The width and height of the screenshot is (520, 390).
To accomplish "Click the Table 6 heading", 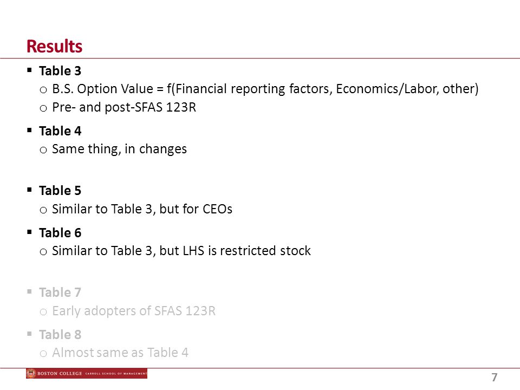I will tap(60, 233).
